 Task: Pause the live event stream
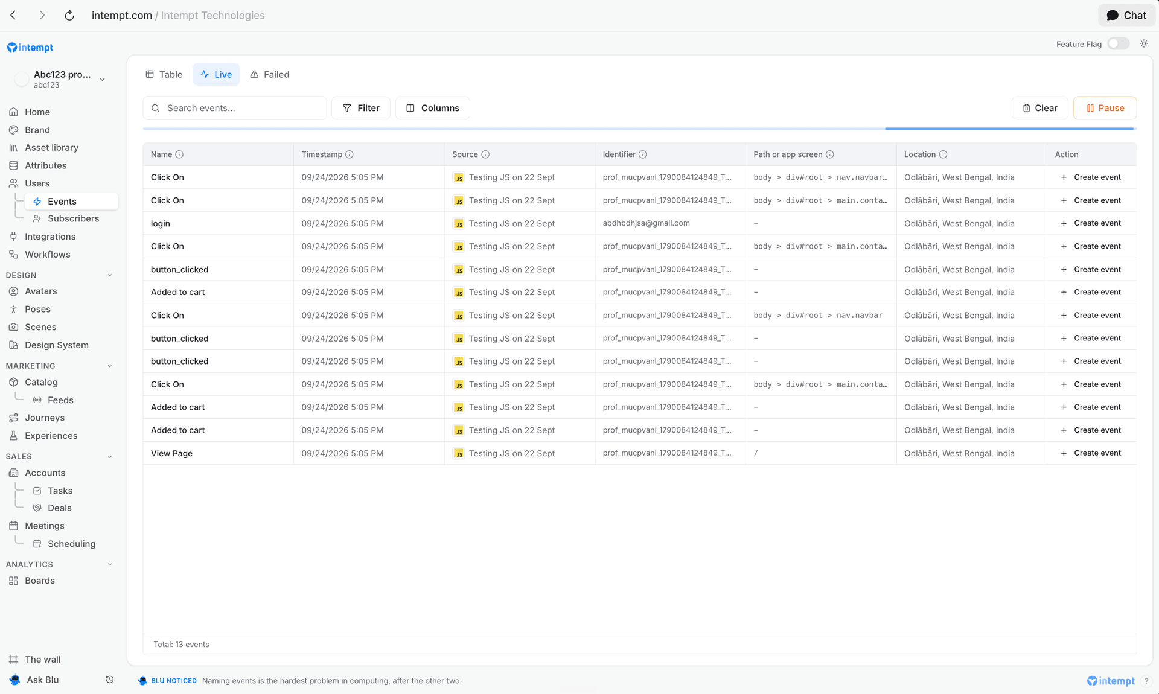click(1105, 108)
